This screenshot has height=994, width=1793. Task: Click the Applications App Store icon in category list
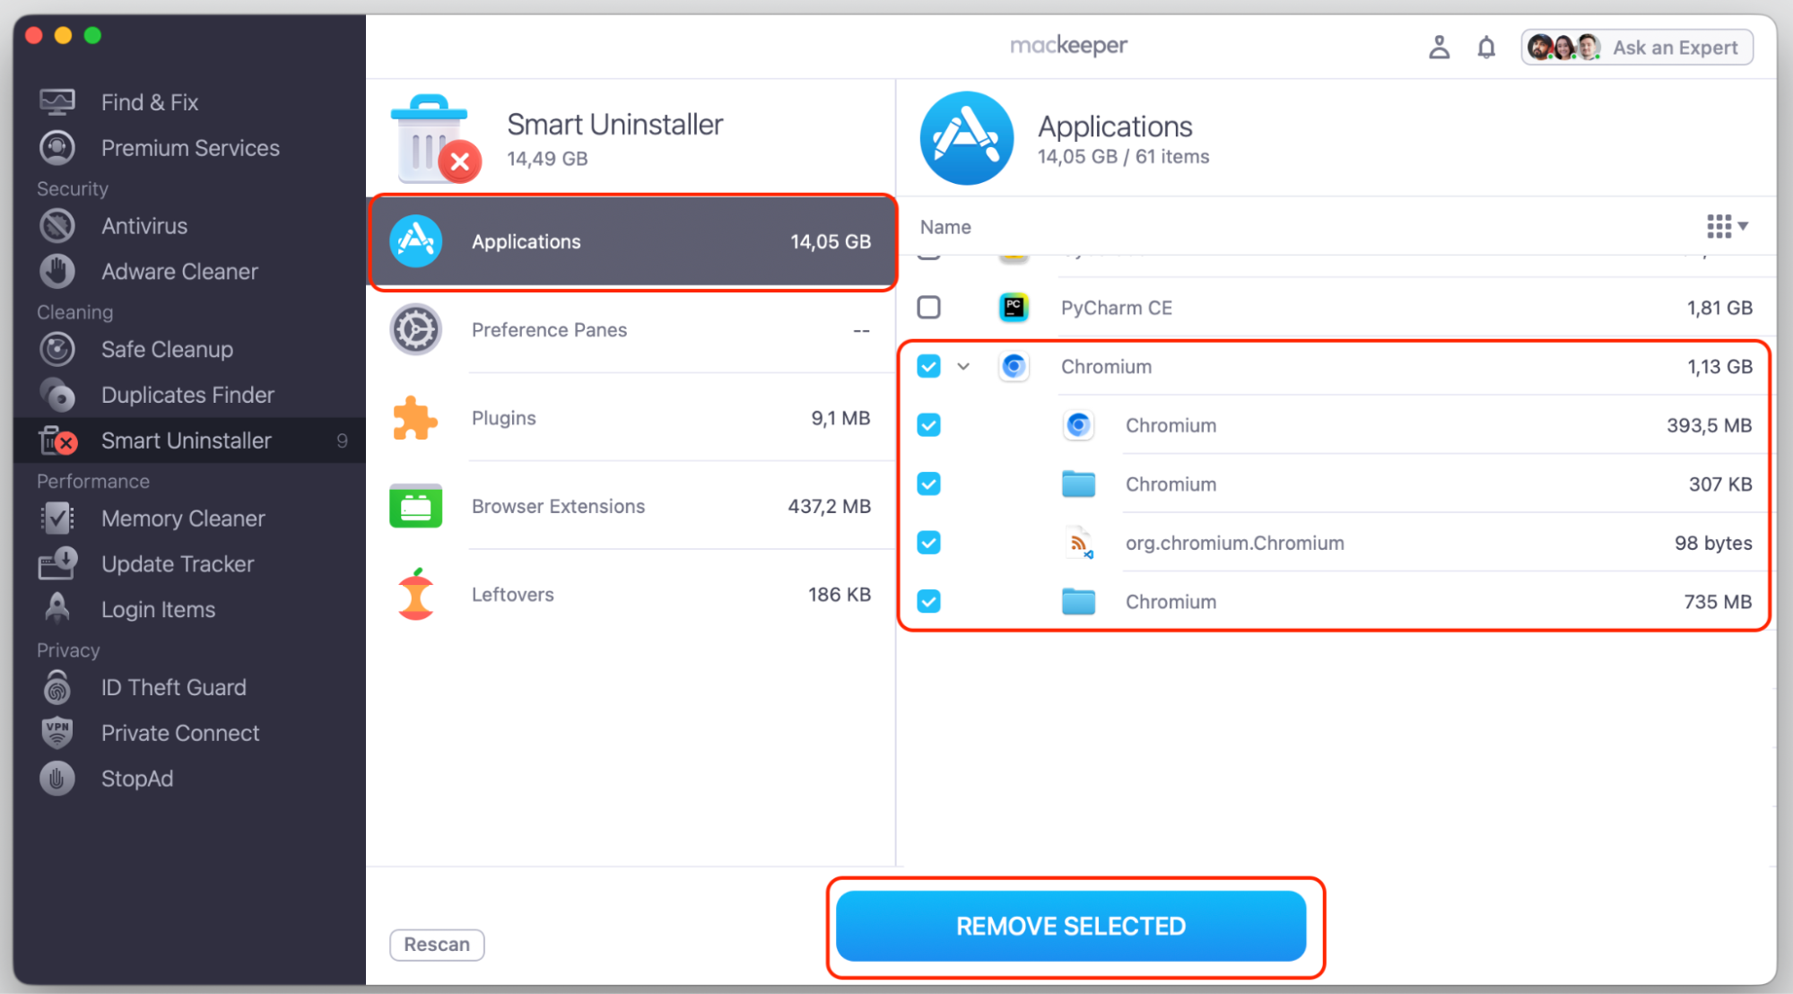coord(415,241)
